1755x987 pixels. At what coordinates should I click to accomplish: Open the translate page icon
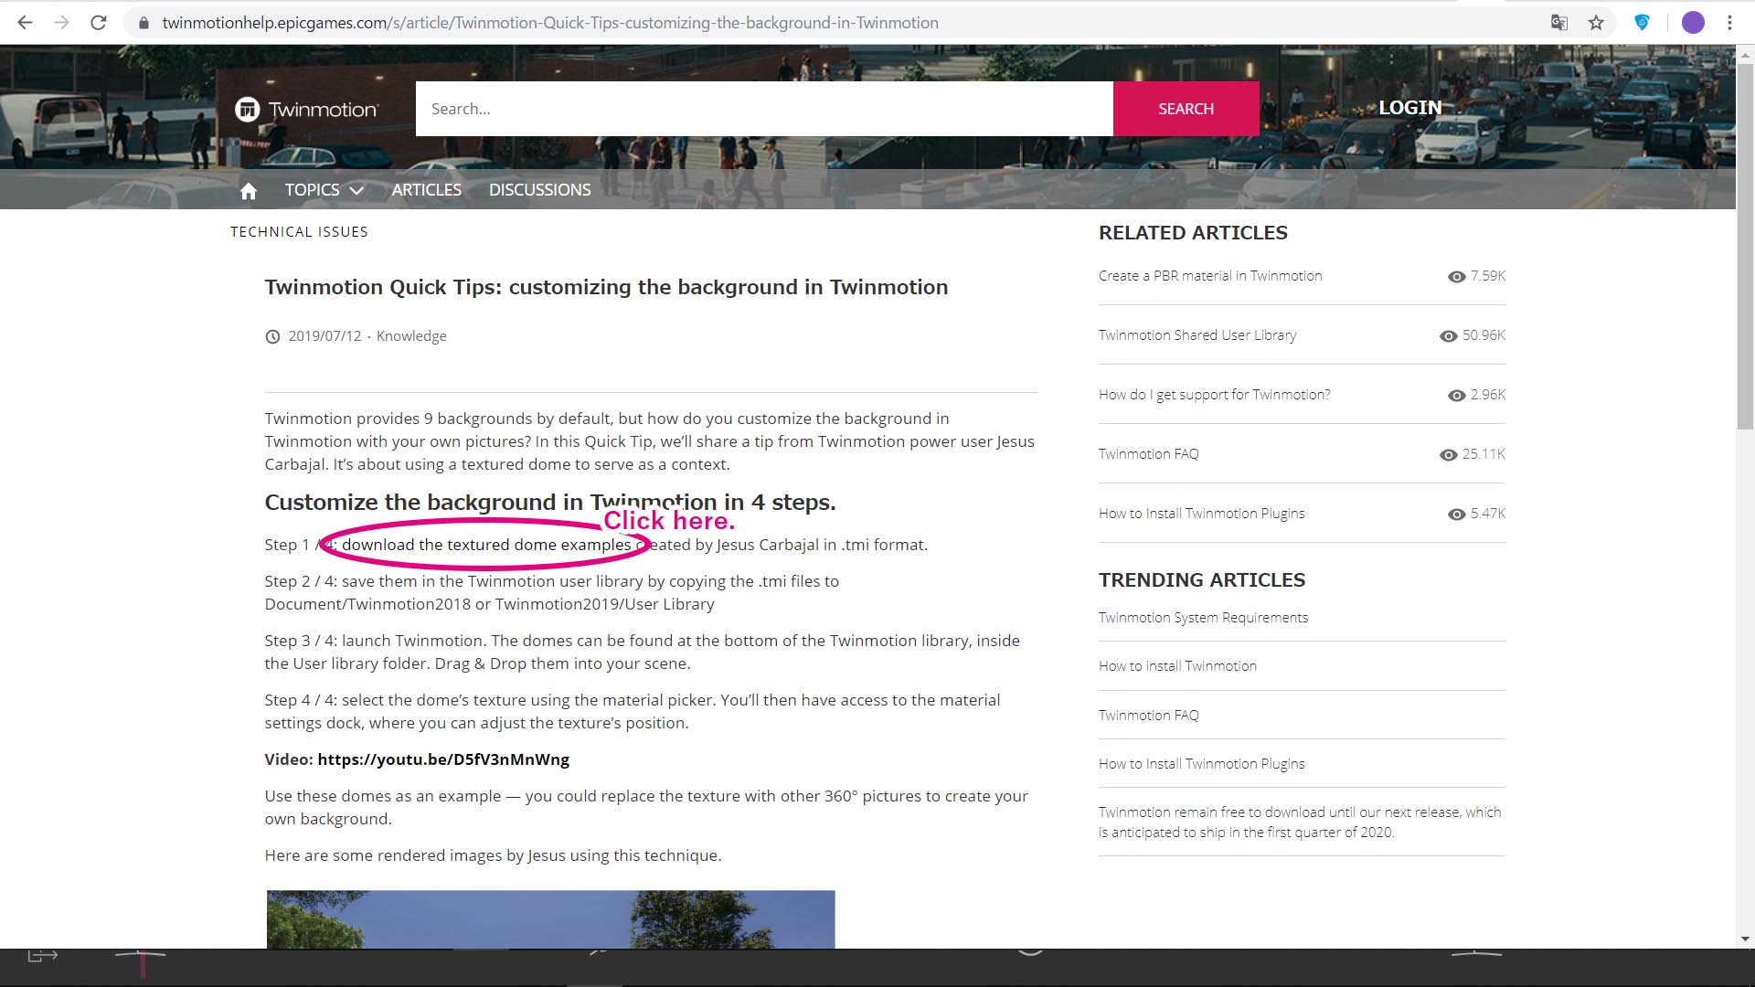coord(1559,23)
